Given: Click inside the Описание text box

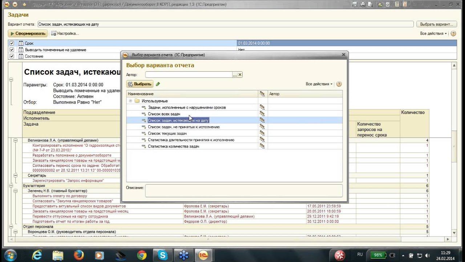Looking at the screenshot, I should click(x=243, y=190).
